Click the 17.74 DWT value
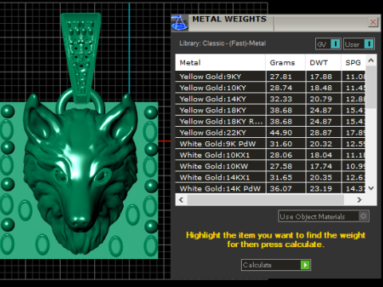The width and height of the screenshot is (383, 287). point(321,166)
